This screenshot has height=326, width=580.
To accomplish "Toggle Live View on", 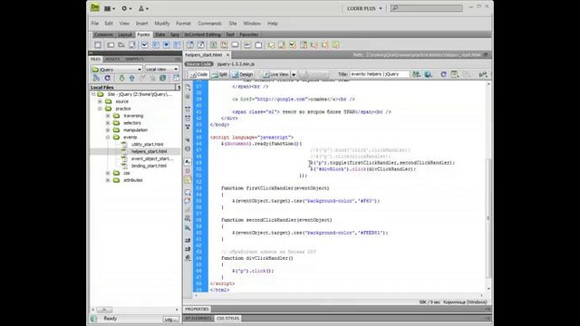I will coord(275,74).
